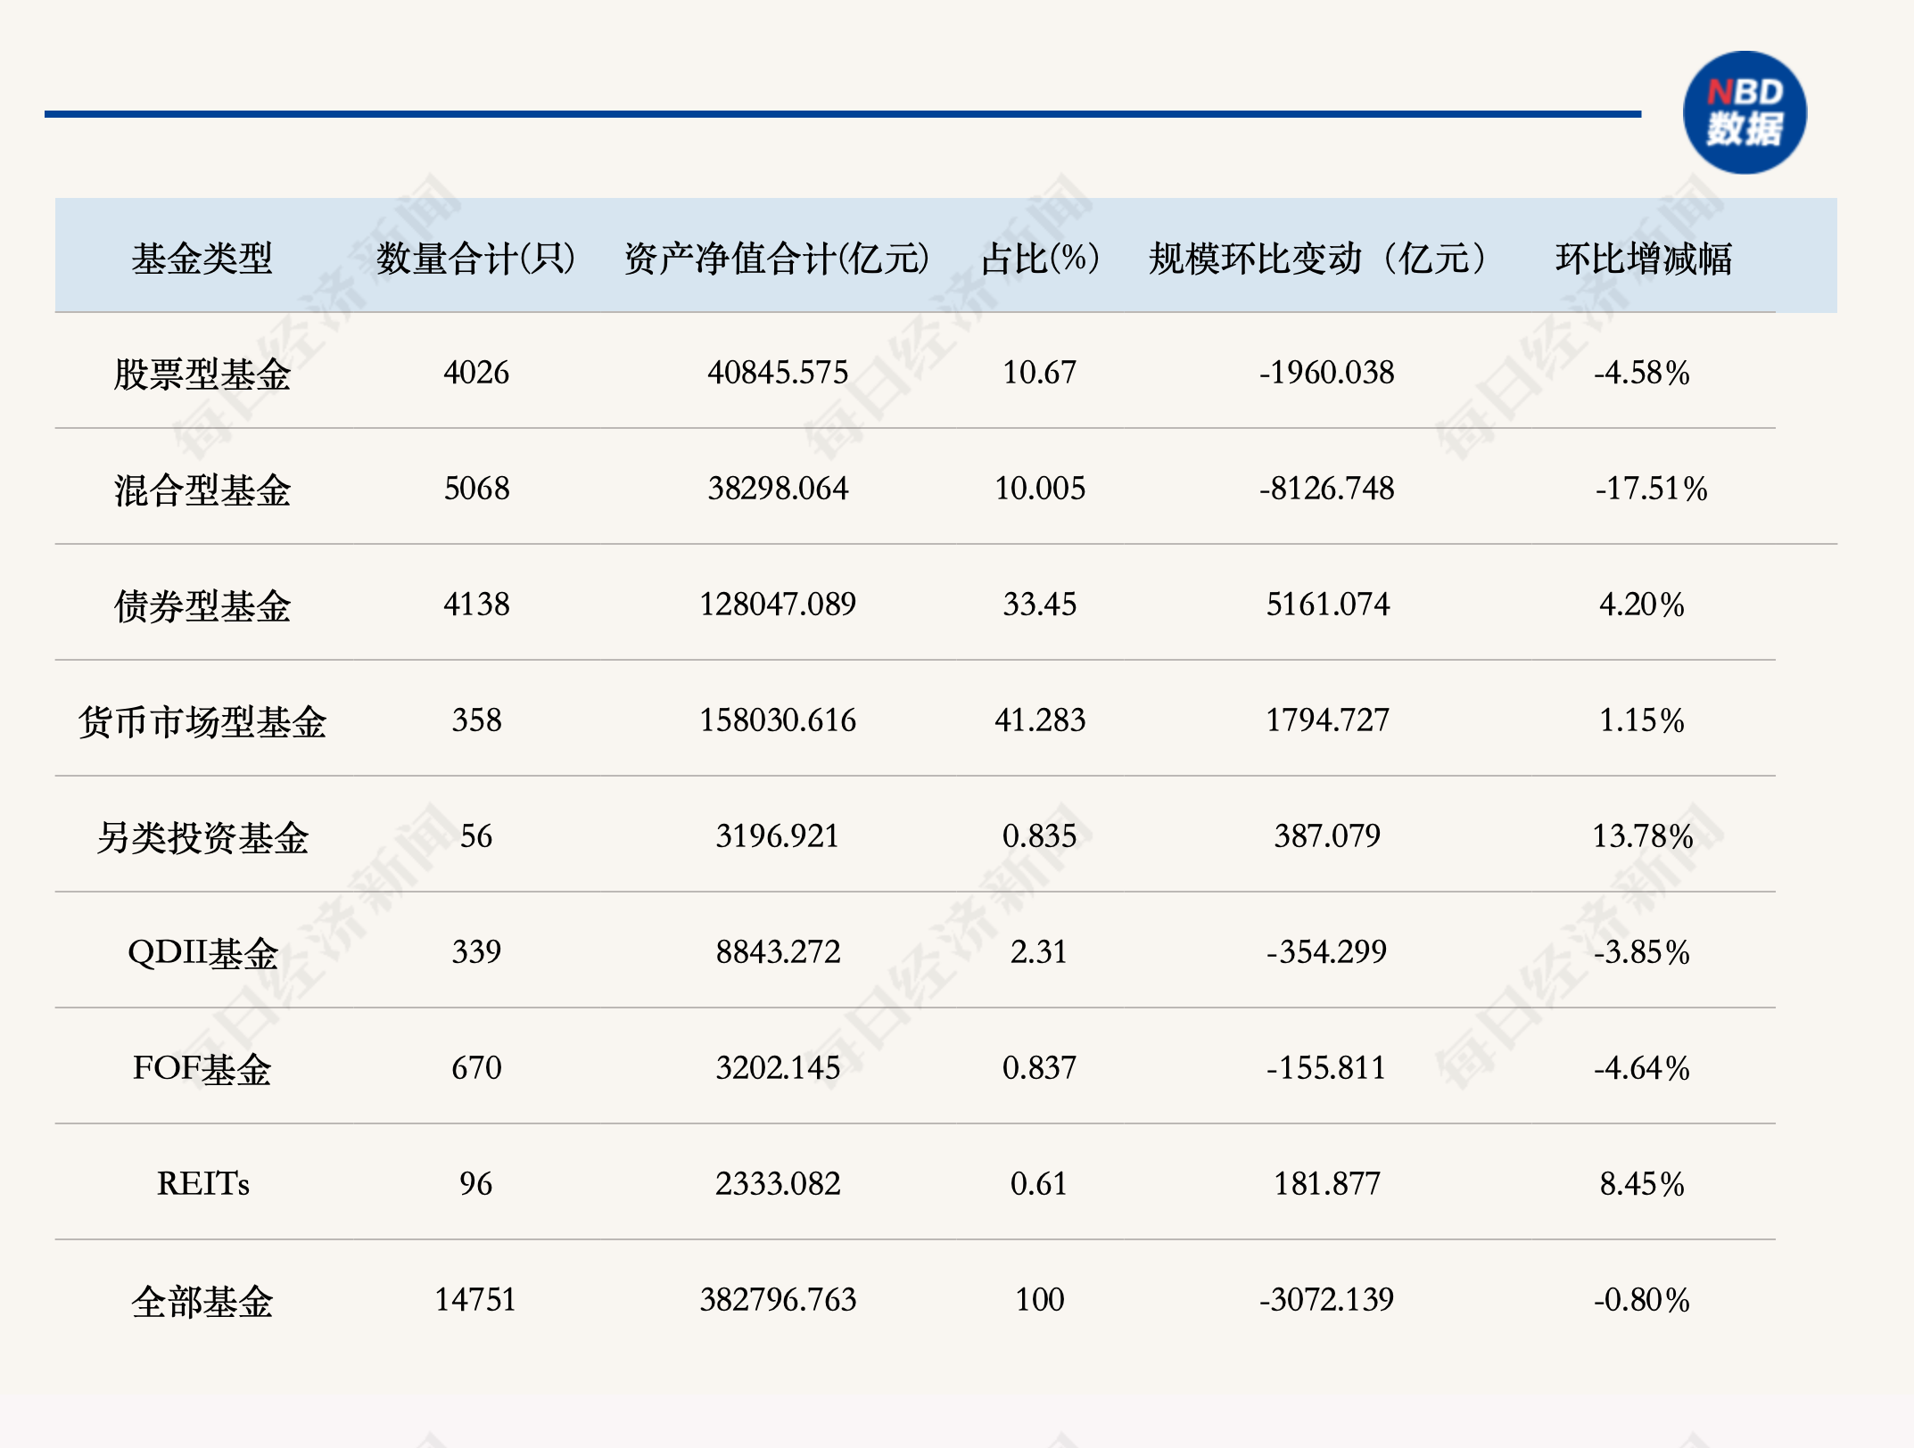Click the REITs row label
This screenshot has height=1448, width=1914.
tap(202, 1183)
